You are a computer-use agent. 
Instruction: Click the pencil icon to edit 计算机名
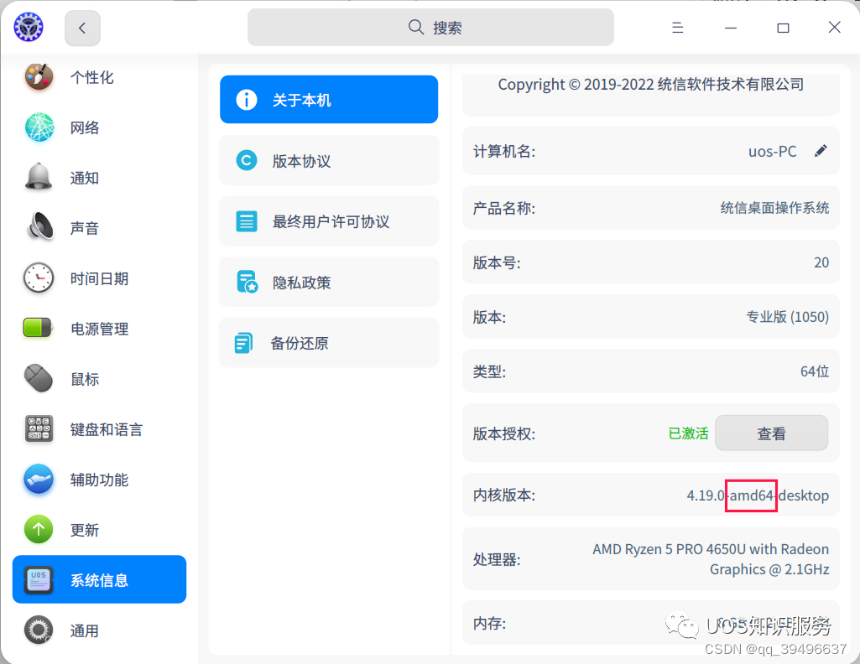click(x=821, y=151)
